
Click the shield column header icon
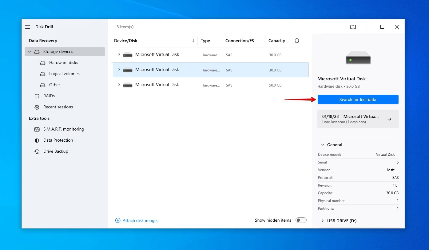[x=297, y=41]
